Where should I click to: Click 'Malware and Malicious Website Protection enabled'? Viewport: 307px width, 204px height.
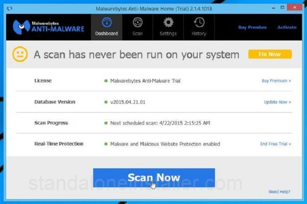[165, 144]
